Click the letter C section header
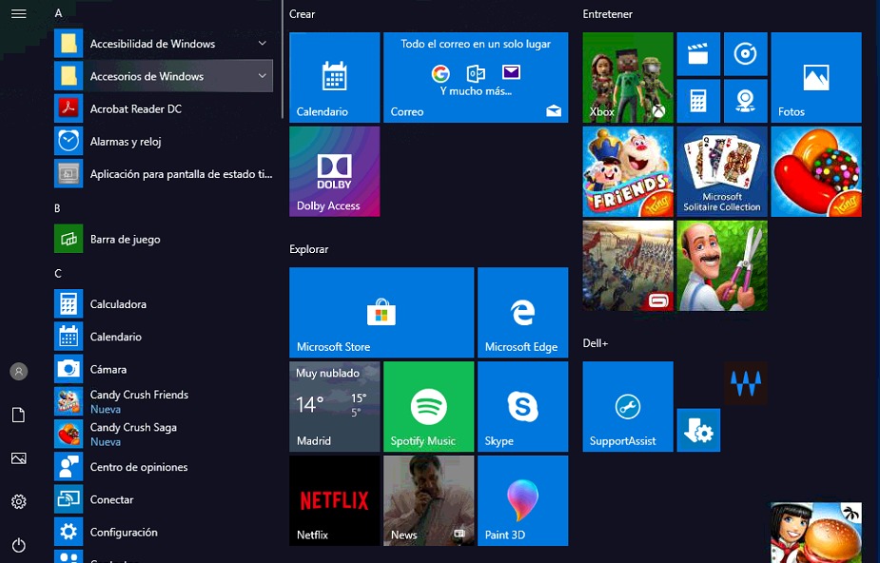This screenshot has width=880, height=563. coord(58,274)
